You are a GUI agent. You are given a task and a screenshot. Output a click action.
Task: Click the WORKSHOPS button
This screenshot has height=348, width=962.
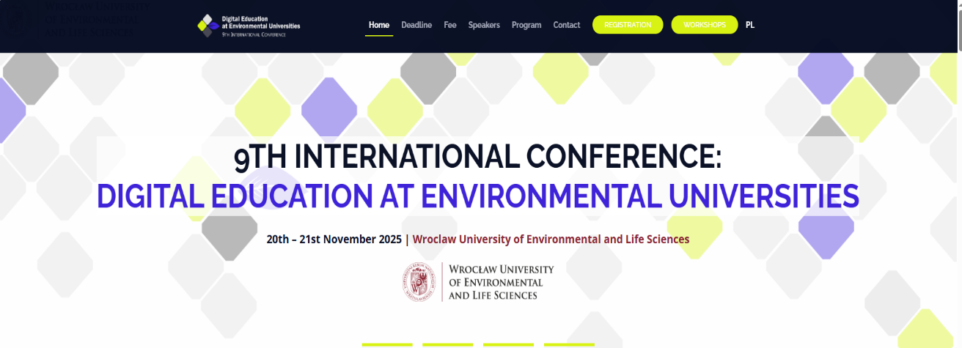click(705, 25)
